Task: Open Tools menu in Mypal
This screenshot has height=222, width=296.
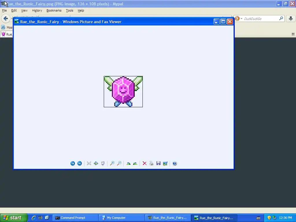Action: [69, 11]
